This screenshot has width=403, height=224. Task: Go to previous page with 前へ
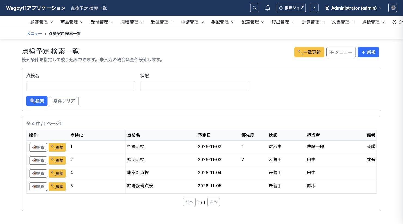tap(189, 202)
